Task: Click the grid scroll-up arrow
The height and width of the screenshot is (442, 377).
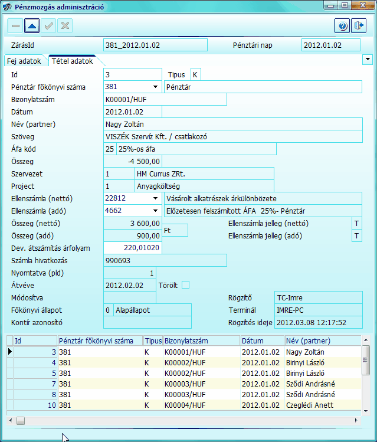Action: (366, 340)
